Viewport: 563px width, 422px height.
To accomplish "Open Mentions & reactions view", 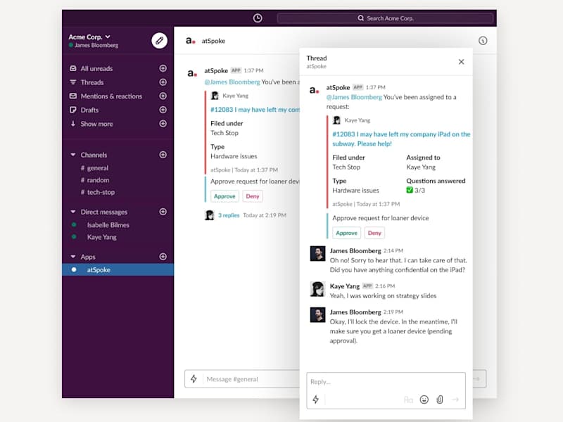I will coord(111,96).
